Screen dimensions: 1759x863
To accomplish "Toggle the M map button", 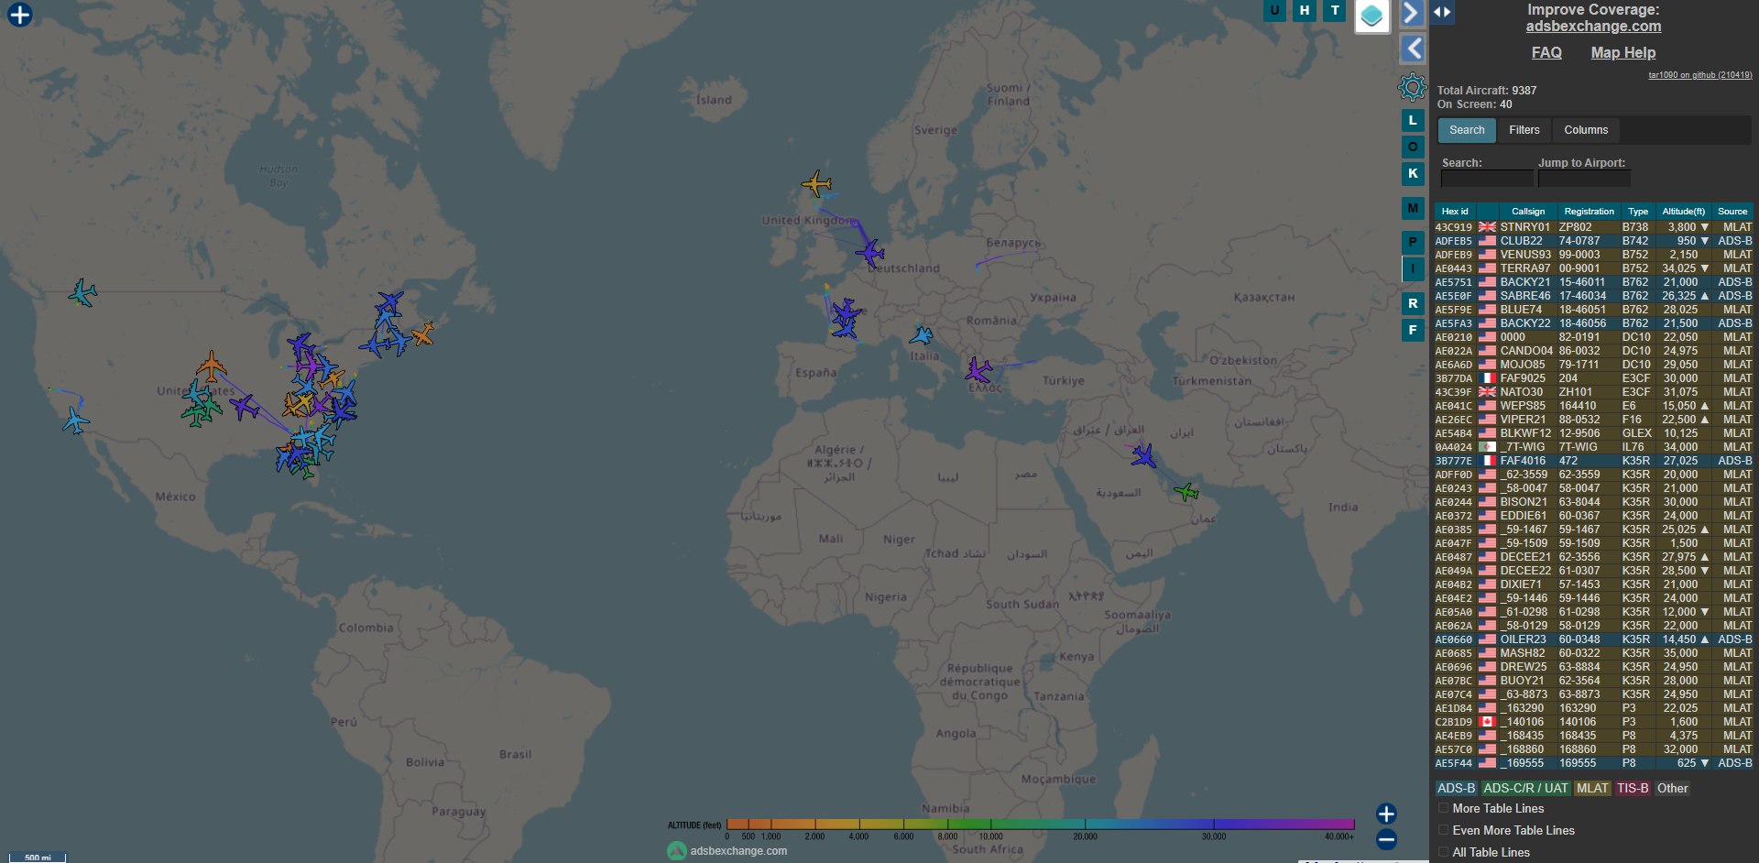I will pos(1413,208).
